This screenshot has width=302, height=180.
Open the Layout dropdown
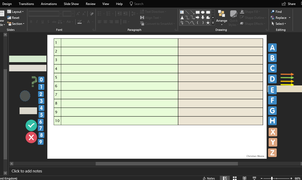(15, 11)
